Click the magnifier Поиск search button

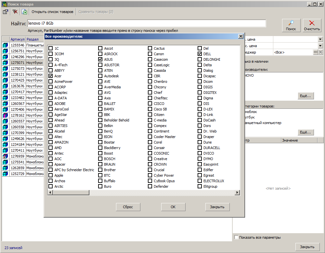pyautogui.click(x=291, y=25)
